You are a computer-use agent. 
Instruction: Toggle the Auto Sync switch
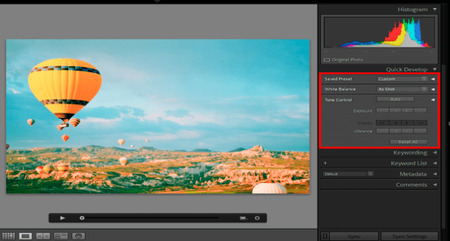click(x=325, y=236)
